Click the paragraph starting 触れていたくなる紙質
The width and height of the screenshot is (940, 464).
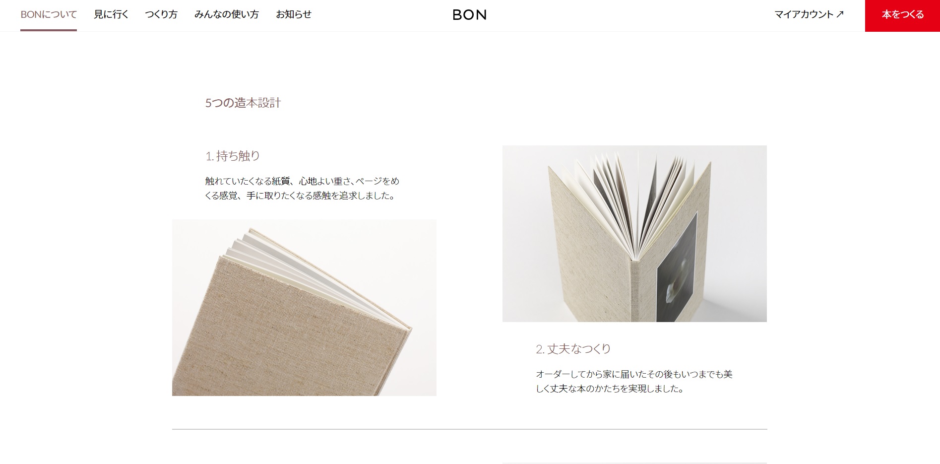pos(302,188)
